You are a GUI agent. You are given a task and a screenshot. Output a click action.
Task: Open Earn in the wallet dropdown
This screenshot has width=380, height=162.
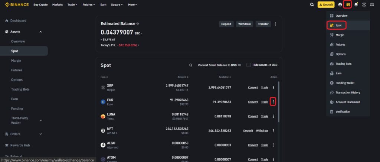click(x=348, y=73)
